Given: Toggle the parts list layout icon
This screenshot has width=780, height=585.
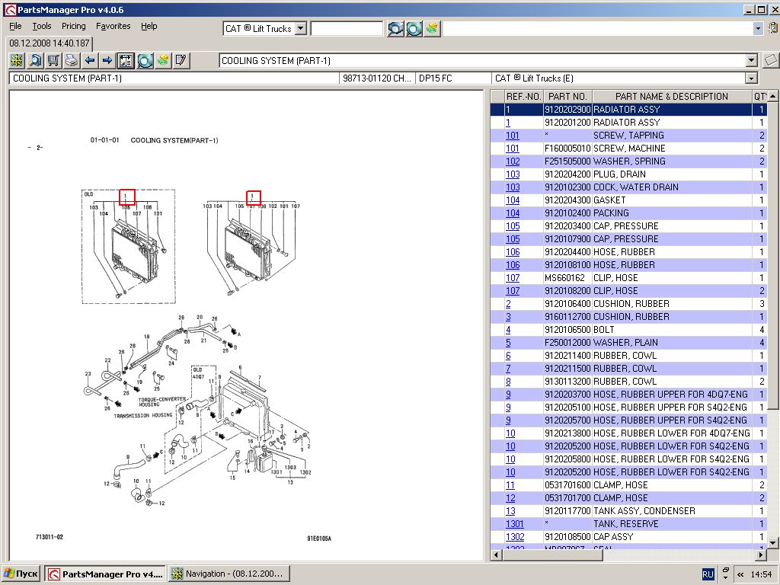Looking at the screenshot, I should tap(126, 60).
